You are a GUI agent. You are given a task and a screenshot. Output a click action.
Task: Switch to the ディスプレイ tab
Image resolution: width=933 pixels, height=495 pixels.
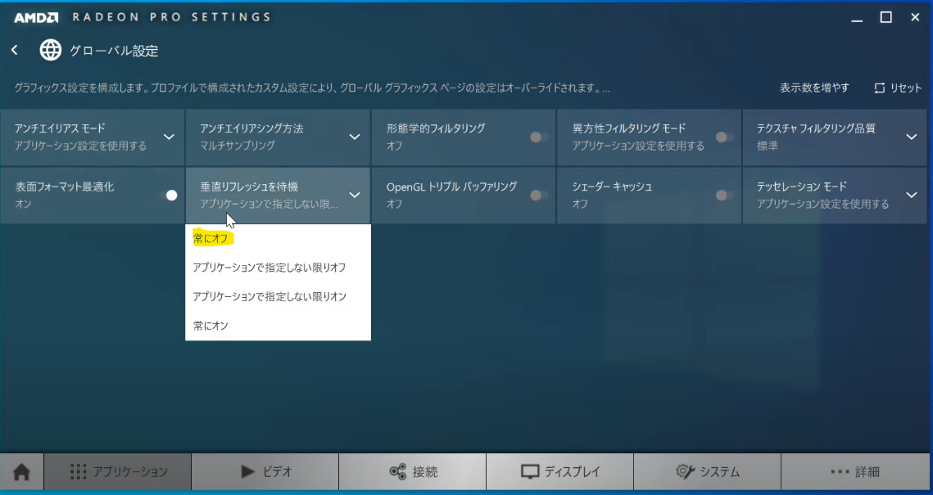point(560,472)
